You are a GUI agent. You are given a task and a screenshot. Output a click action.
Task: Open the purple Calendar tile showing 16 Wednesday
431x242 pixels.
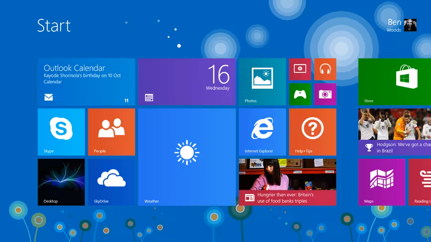coord(187,82)
